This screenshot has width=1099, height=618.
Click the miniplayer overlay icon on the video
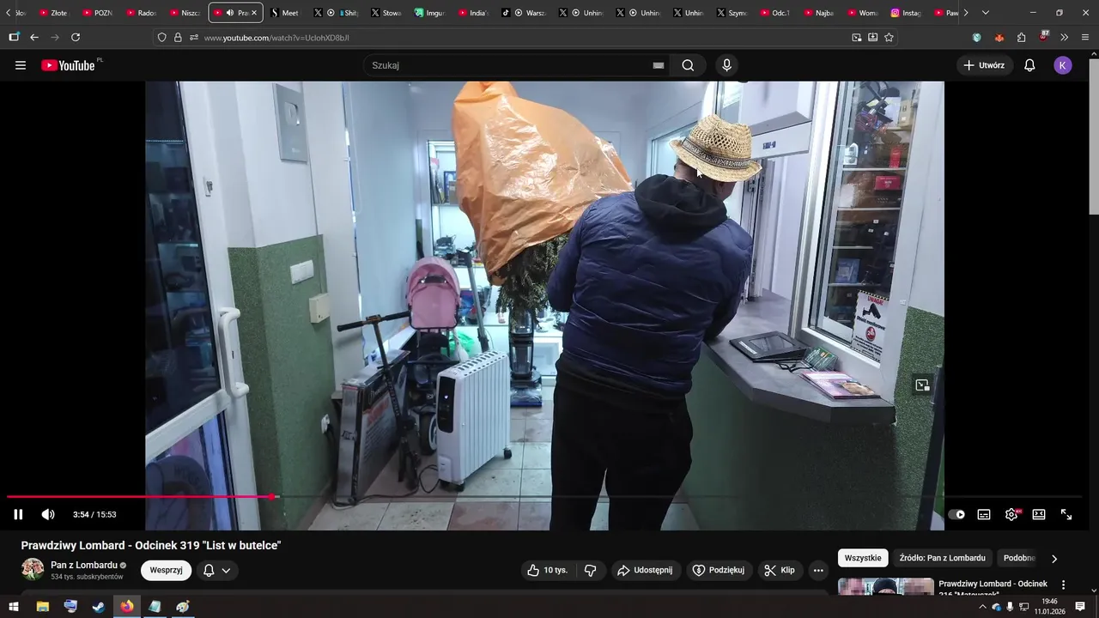[x=922, y=385]
